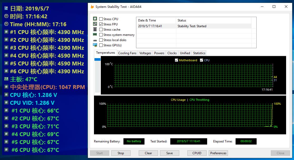The image size is (294, 160).
Task: Click the blue graph scale slider handle
Action: (97, 59)
